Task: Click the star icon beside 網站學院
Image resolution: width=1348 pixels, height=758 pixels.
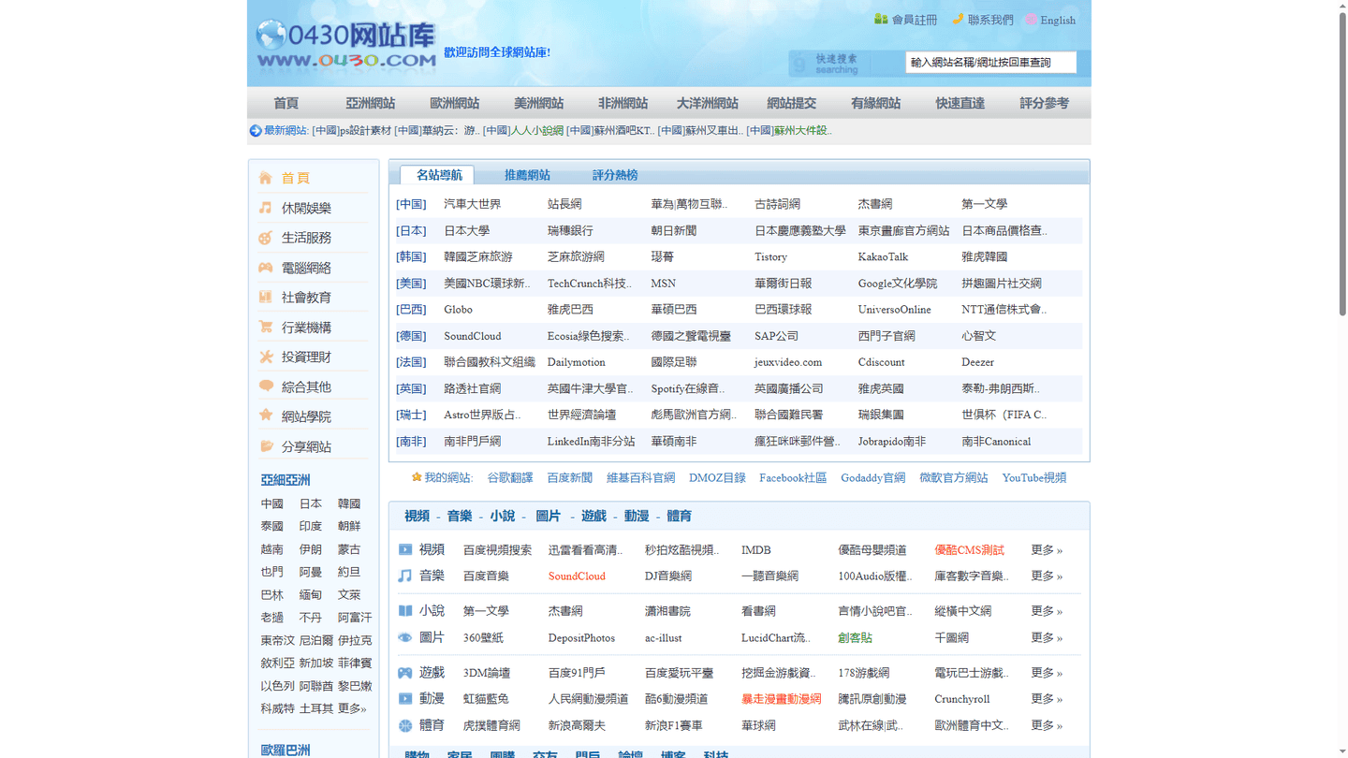Action: tap(266, 415)
